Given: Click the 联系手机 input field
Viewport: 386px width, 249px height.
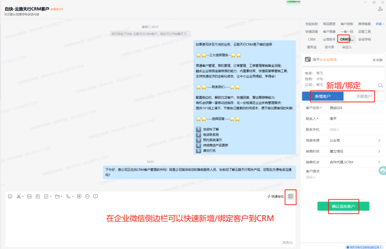Looking at the screenshot, I should 344,130.
